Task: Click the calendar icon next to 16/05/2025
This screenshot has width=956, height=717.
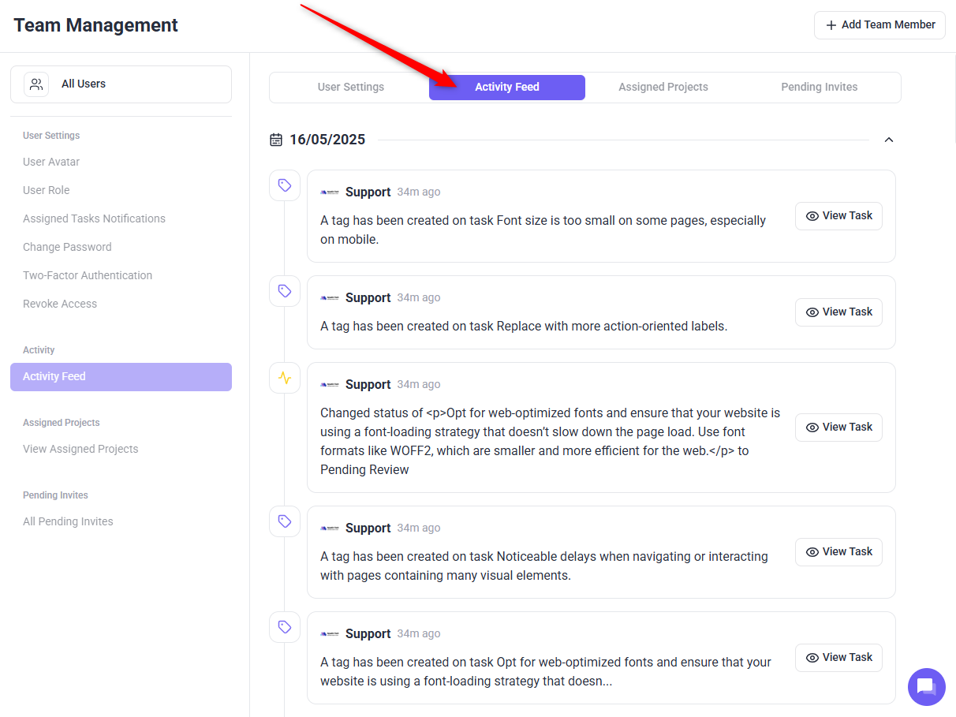Action: point(276,140)
